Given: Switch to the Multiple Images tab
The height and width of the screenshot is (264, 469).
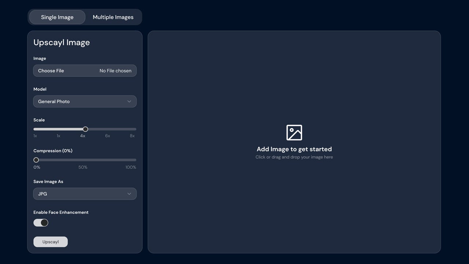Looking at the screenshot, I should pos(113,17).
